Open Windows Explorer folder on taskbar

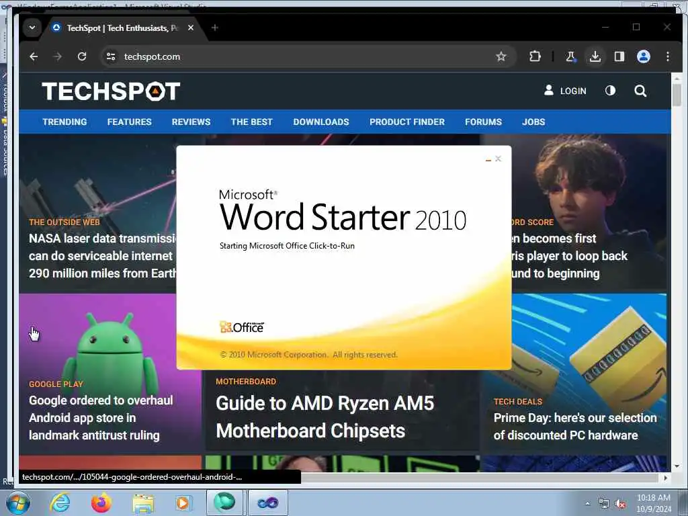click(144, 503)
